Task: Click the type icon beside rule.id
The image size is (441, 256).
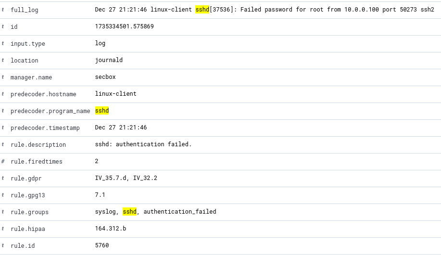Action: tap(3, 246)
